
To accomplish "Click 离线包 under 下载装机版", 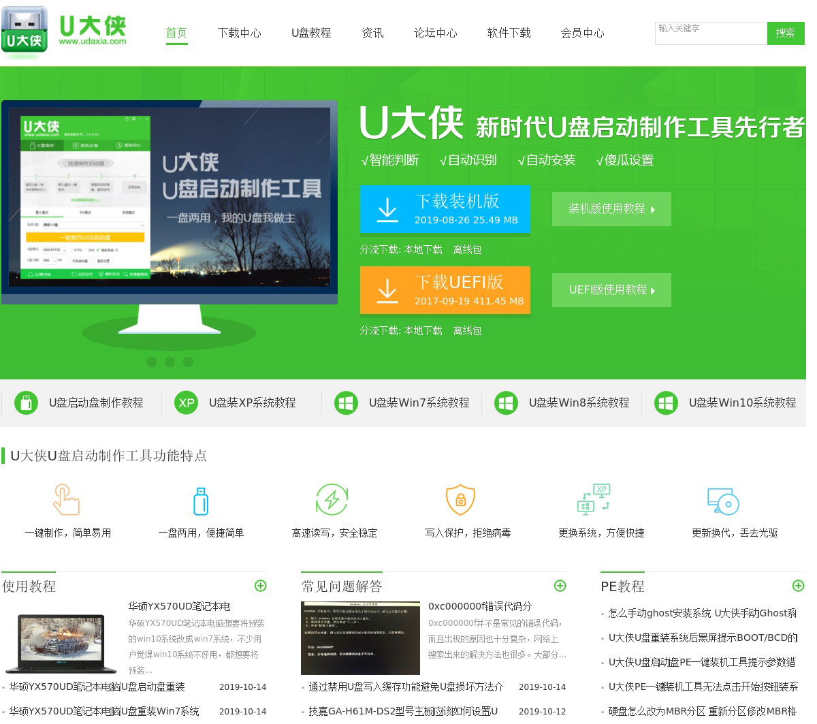I will coord(467,249).
